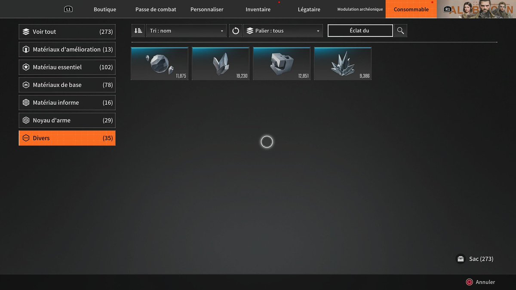The height and width of the screenshot is (290, 516).
Task: Select the crystal item with 19,230
Action: [x=221, y=64]
